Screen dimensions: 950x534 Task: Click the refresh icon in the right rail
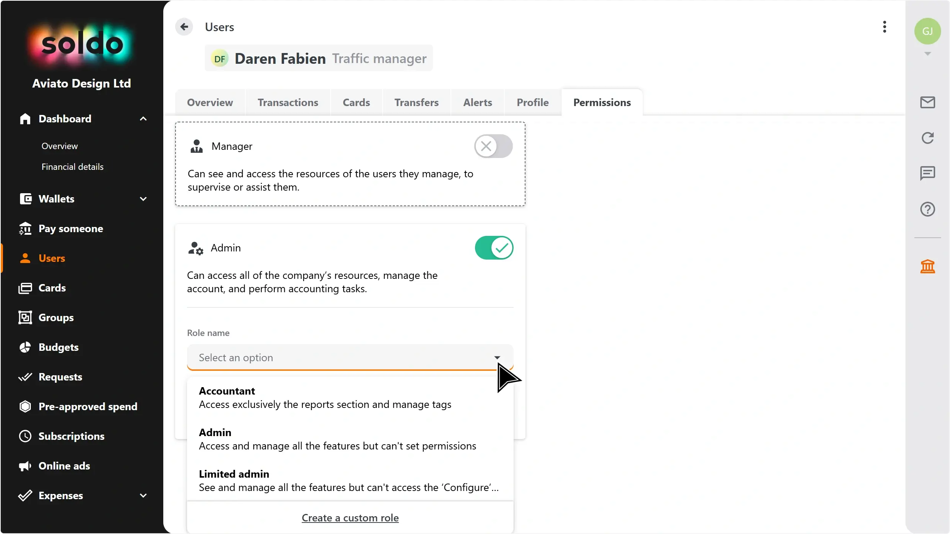[927, 138]
